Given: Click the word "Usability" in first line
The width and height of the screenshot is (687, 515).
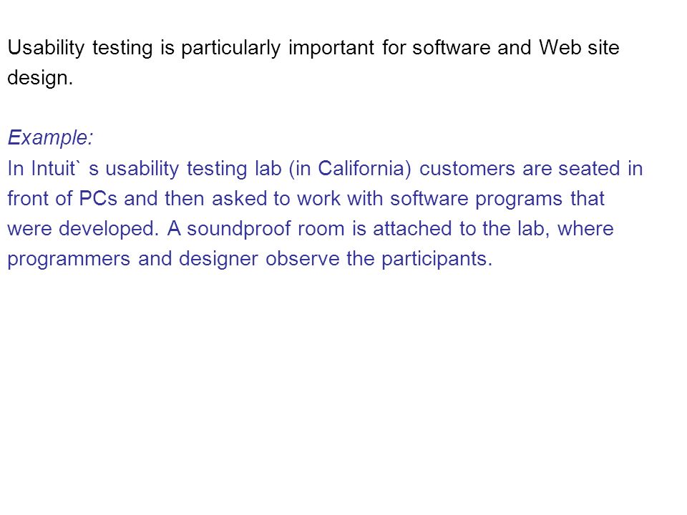Looking at the screenshot, I should click(46, 48).
